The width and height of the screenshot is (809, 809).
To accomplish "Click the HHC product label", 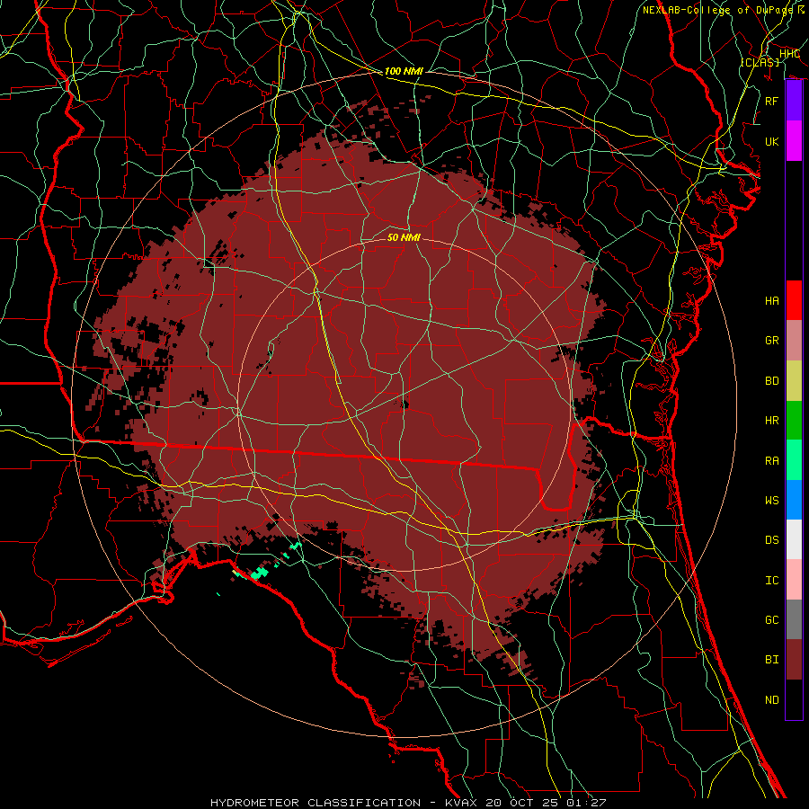I will pyautogui.click(x=790, y=54).
